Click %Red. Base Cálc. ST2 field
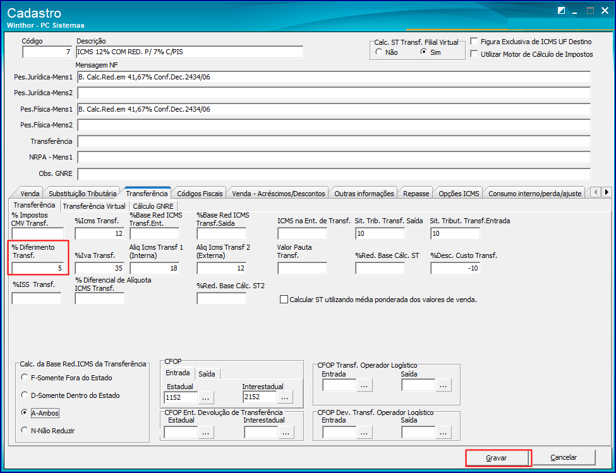The image size is (616, 473). (222, 298)
